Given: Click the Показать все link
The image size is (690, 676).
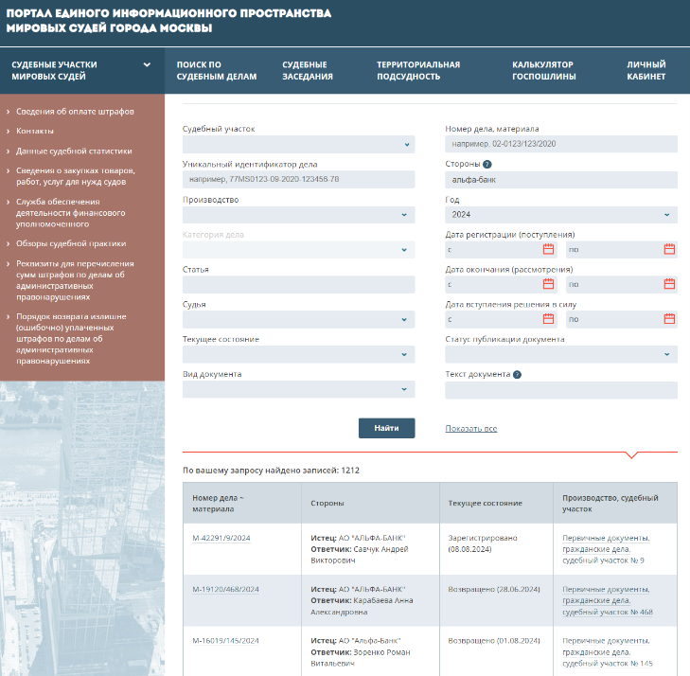Looking at the screenshot, I should pyautogui.click(x=471, y=429).
